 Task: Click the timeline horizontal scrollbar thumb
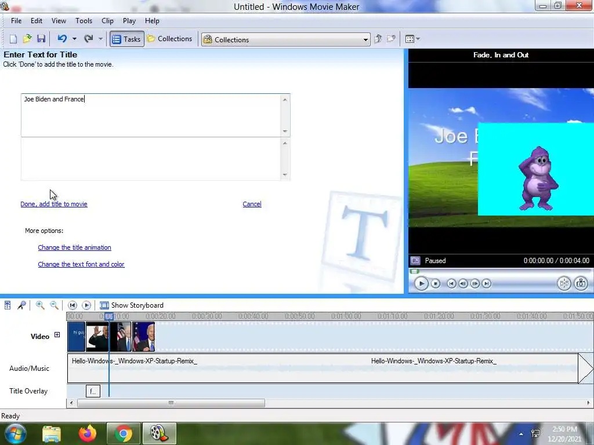point(171,403)
